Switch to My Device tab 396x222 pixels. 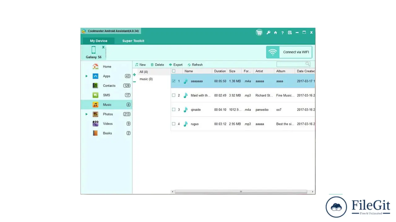pos(99,41)
